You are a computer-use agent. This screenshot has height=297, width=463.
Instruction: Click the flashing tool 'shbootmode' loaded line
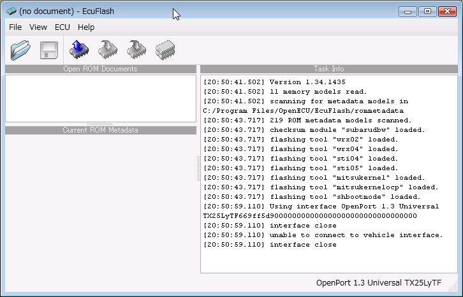[x=312, y=197]
